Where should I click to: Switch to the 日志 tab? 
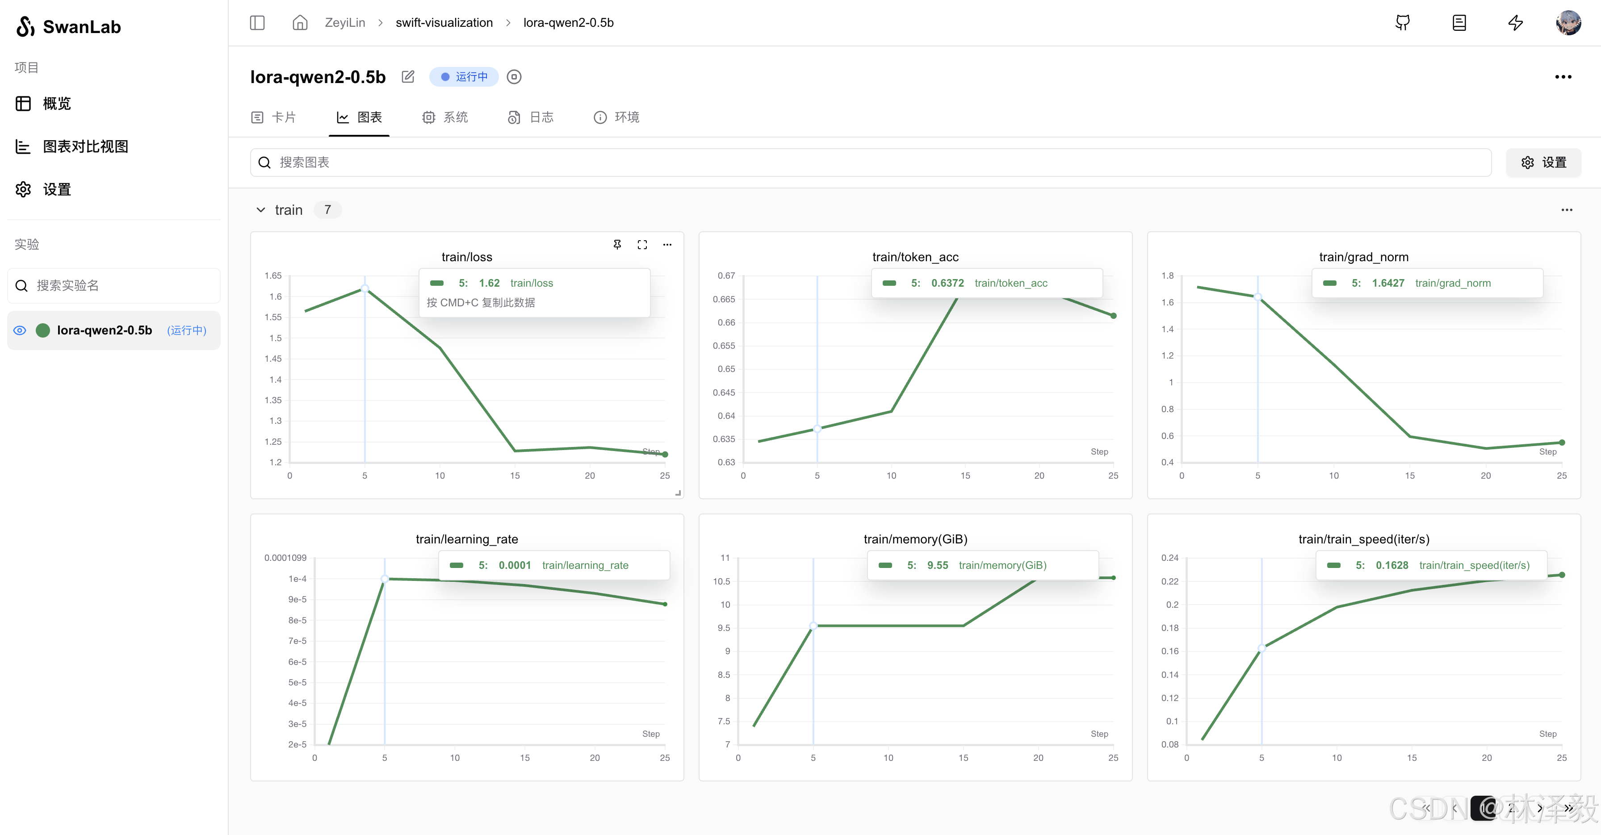(x=531, y=117)
